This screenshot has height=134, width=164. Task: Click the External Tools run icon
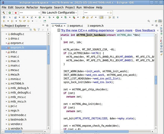pyautogui.click(x=74, y=17)
